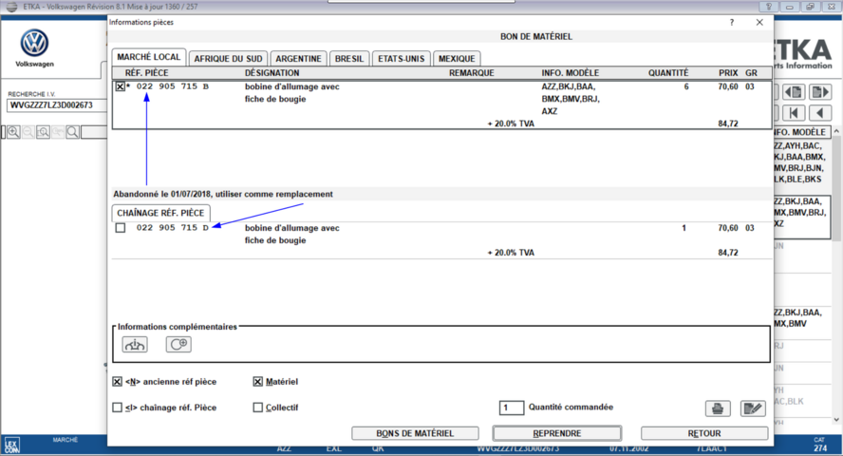This screenshot has width=843, height=456.
Task: Click part number 022 905 715 D
Action: pyautogui.click(x=172, y=228)
